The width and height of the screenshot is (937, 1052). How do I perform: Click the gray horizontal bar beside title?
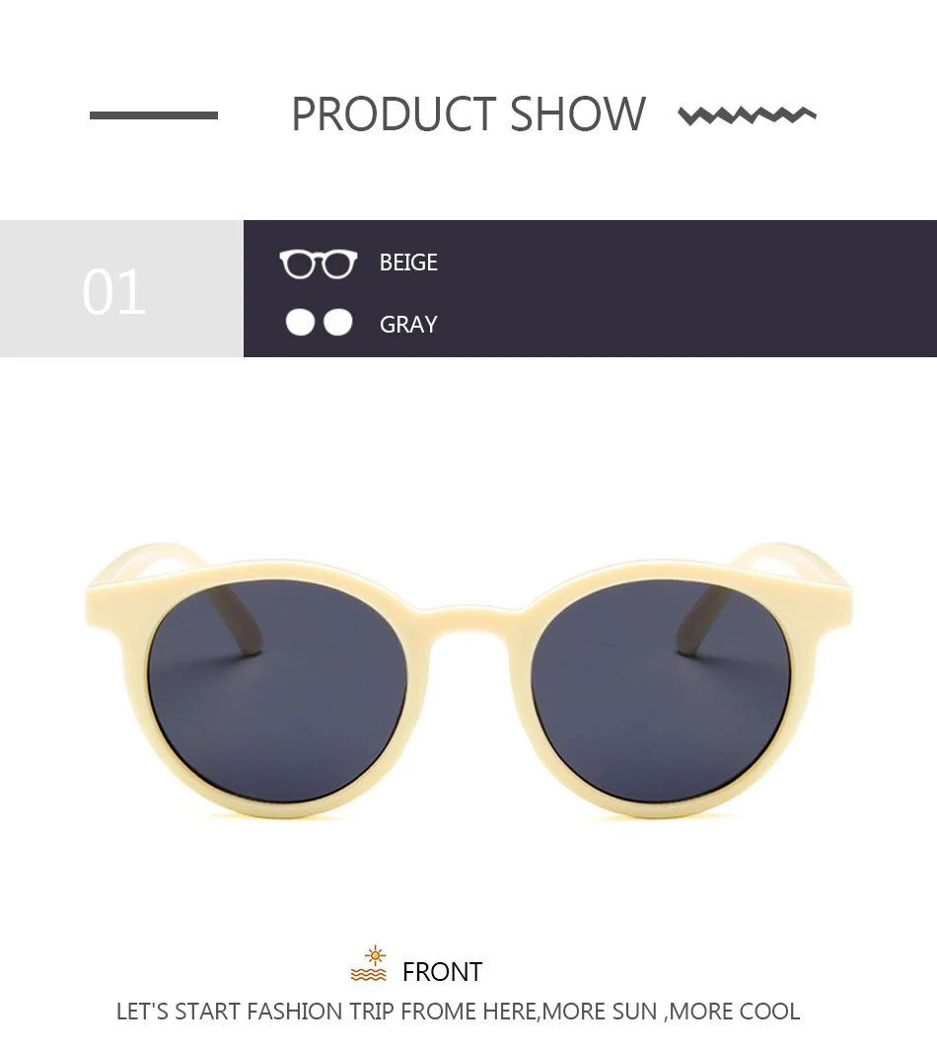[x=154, y=115]
